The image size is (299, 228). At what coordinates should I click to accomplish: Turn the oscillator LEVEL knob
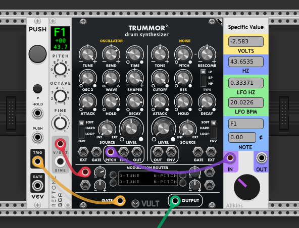[x=131, y=129]
